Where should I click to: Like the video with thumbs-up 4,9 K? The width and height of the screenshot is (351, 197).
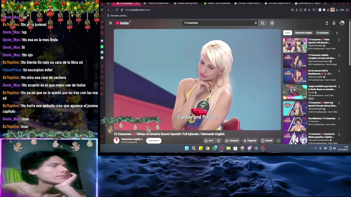coord(209,141)
